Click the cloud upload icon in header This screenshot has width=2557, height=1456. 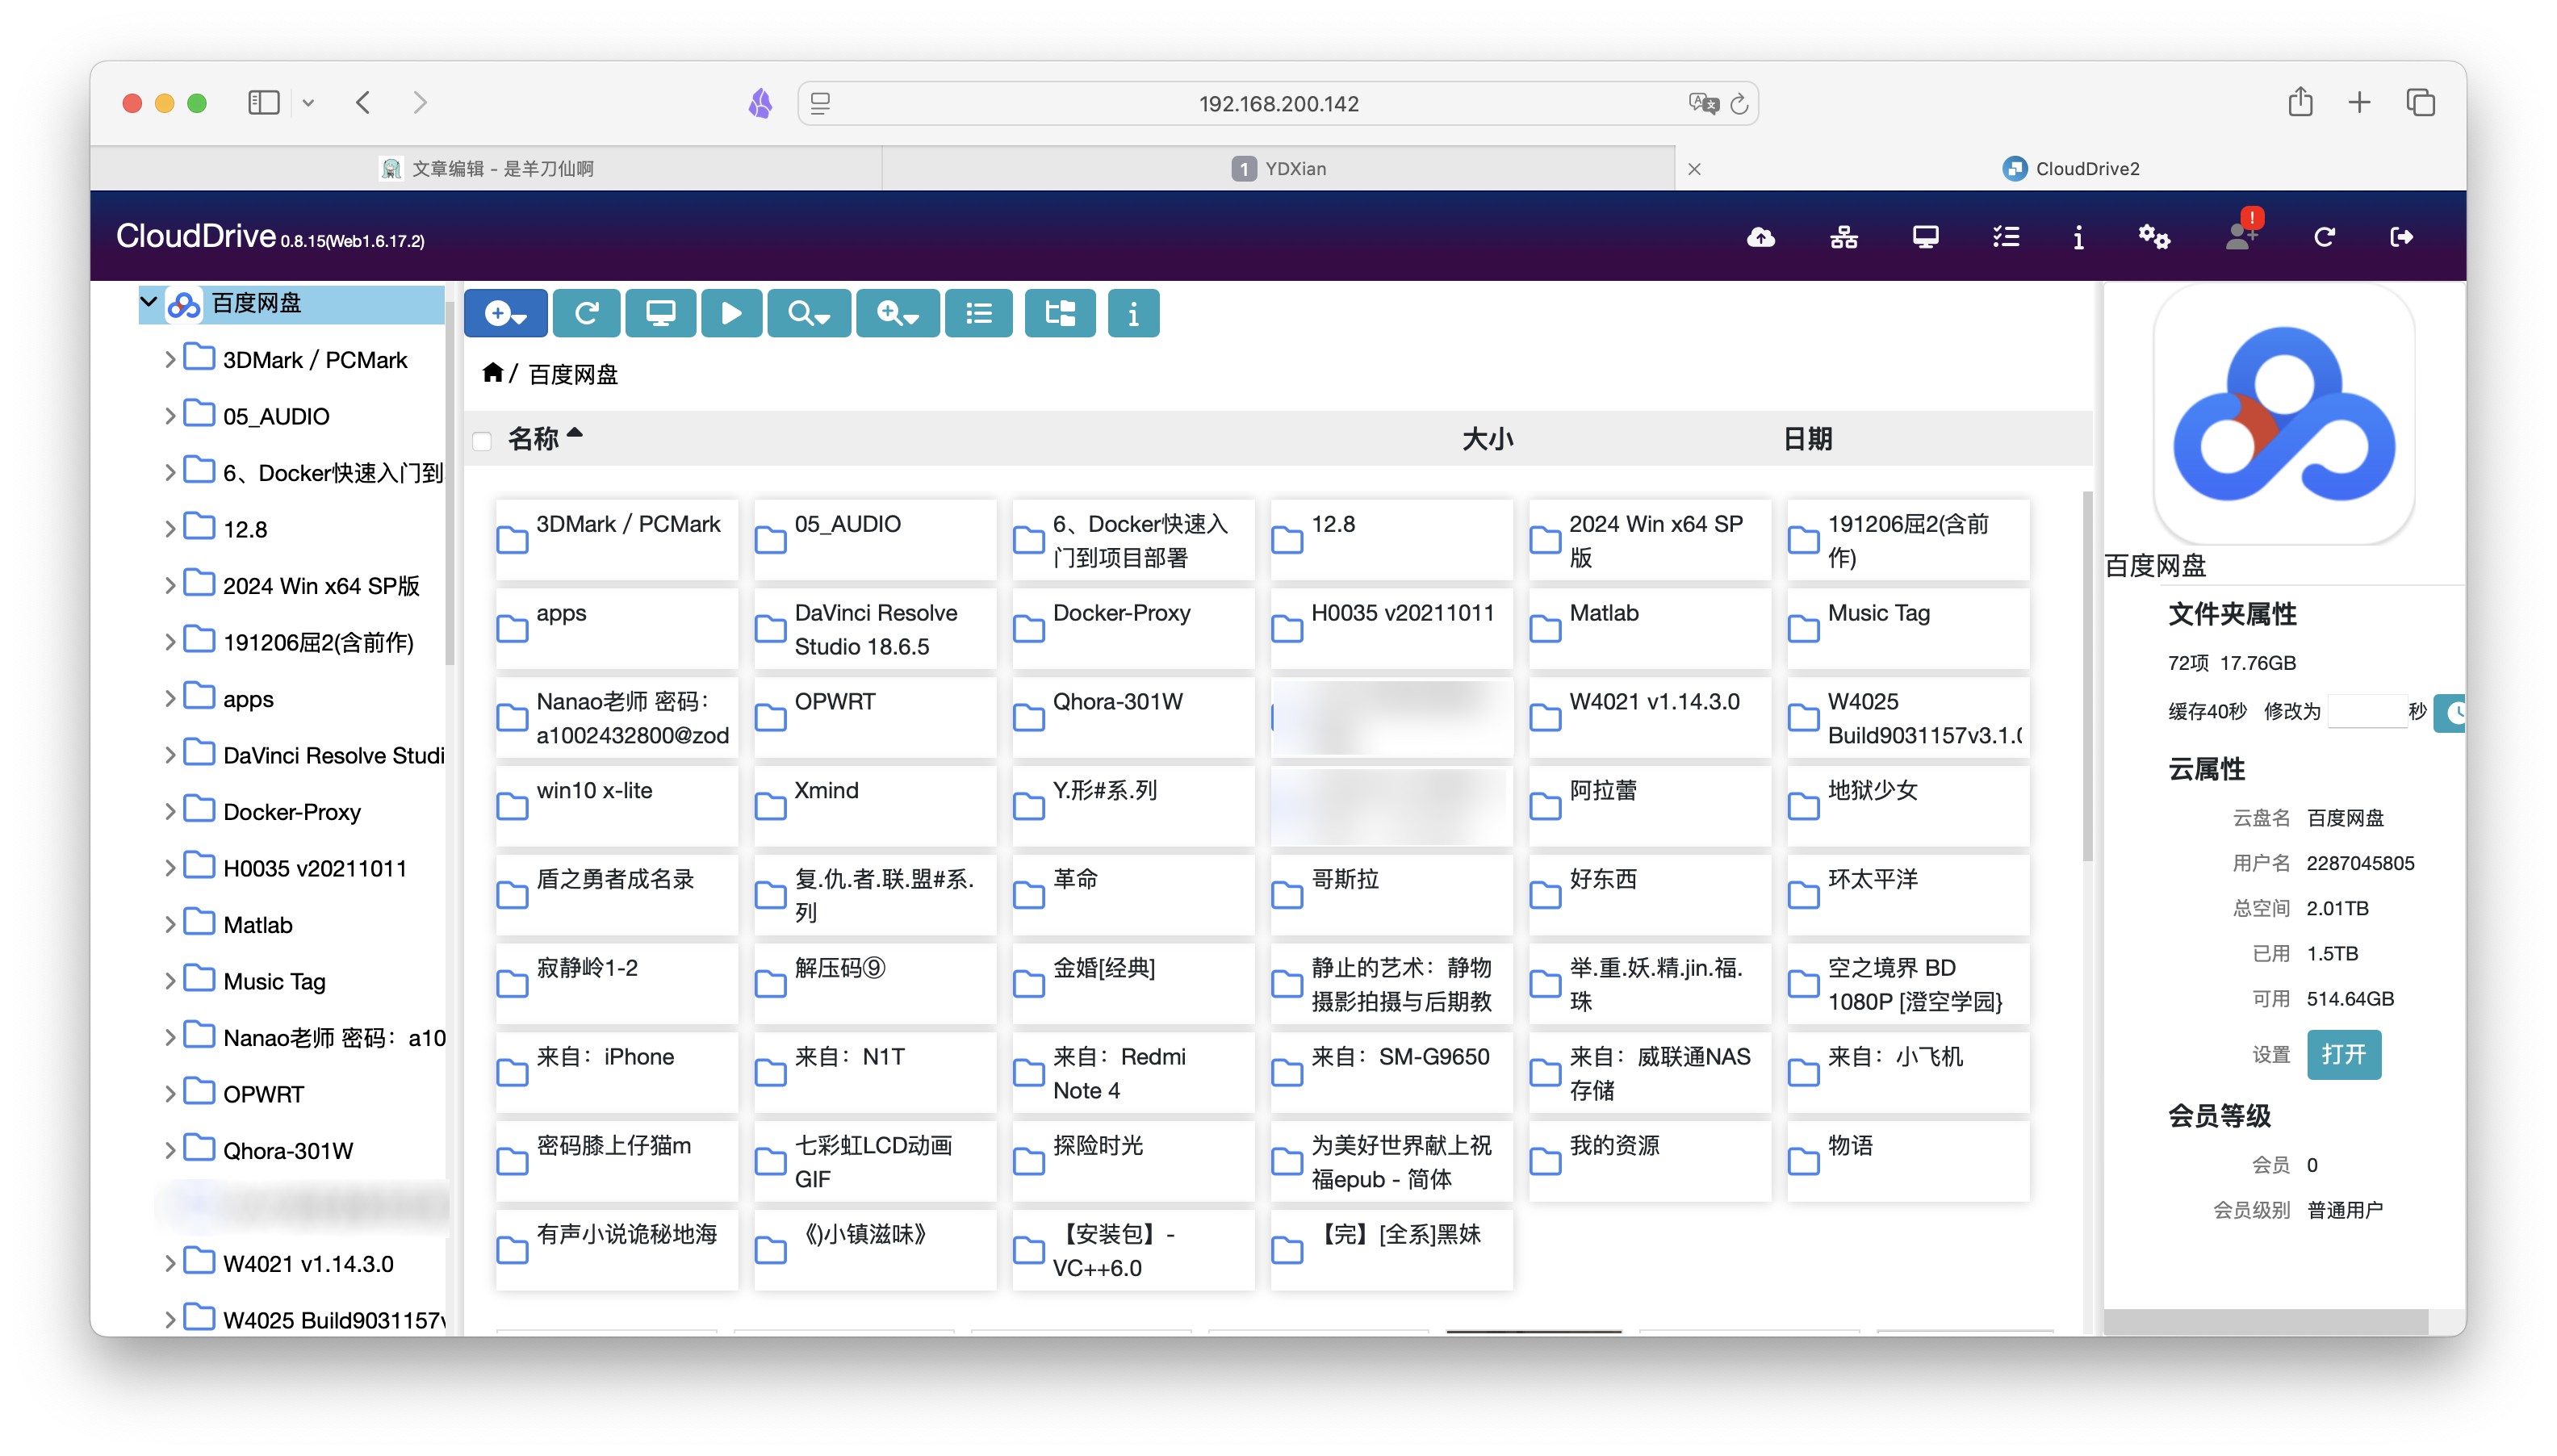(1760, 237)
